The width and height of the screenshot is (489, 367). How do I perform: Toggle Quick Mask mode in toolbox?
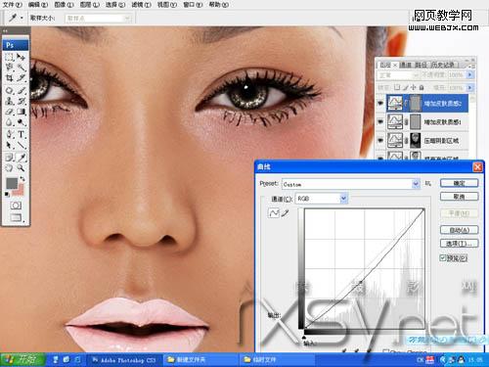tap(16, 206)
